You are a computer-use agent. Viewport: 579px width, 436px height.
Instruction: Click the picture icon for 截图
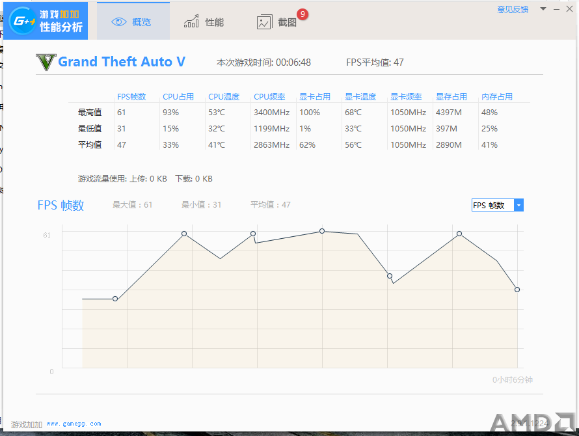(264, 23)
